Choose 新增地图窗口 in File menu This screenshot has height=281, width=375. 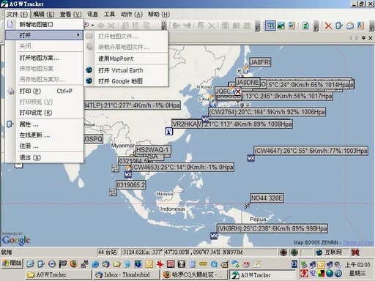[45, 24]
